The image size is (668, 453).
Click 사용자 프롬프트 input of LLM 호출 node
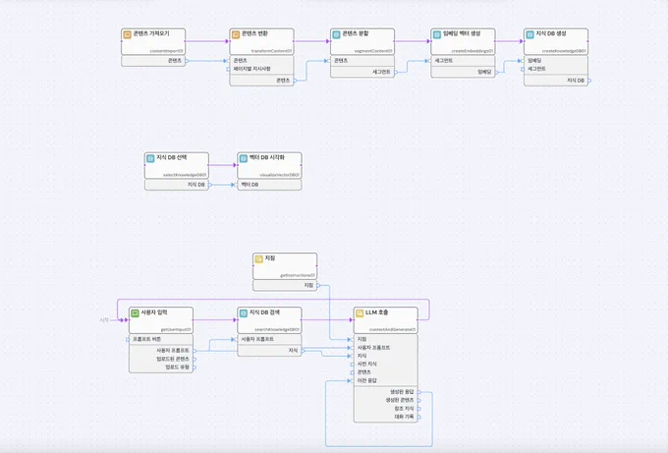(385, 348)
